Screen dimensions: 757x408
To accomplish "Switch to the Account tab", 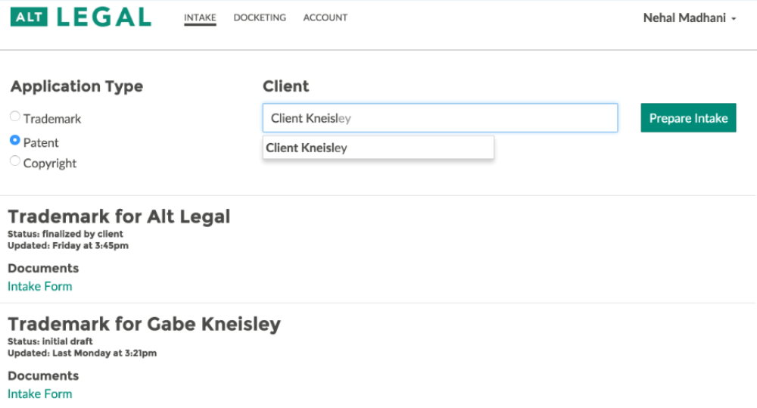I will point(326,17).
